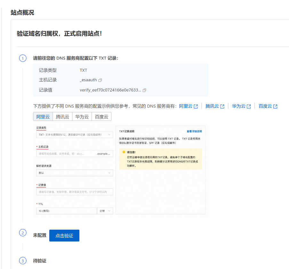The height and width of the screenshot is (269, 289).
Task: Switch to the 腾讯云 example tab
Action: pos(62,117)
